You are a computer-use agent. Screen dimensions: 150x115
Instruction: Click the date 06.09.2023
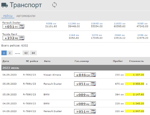(x=10, y=75)
